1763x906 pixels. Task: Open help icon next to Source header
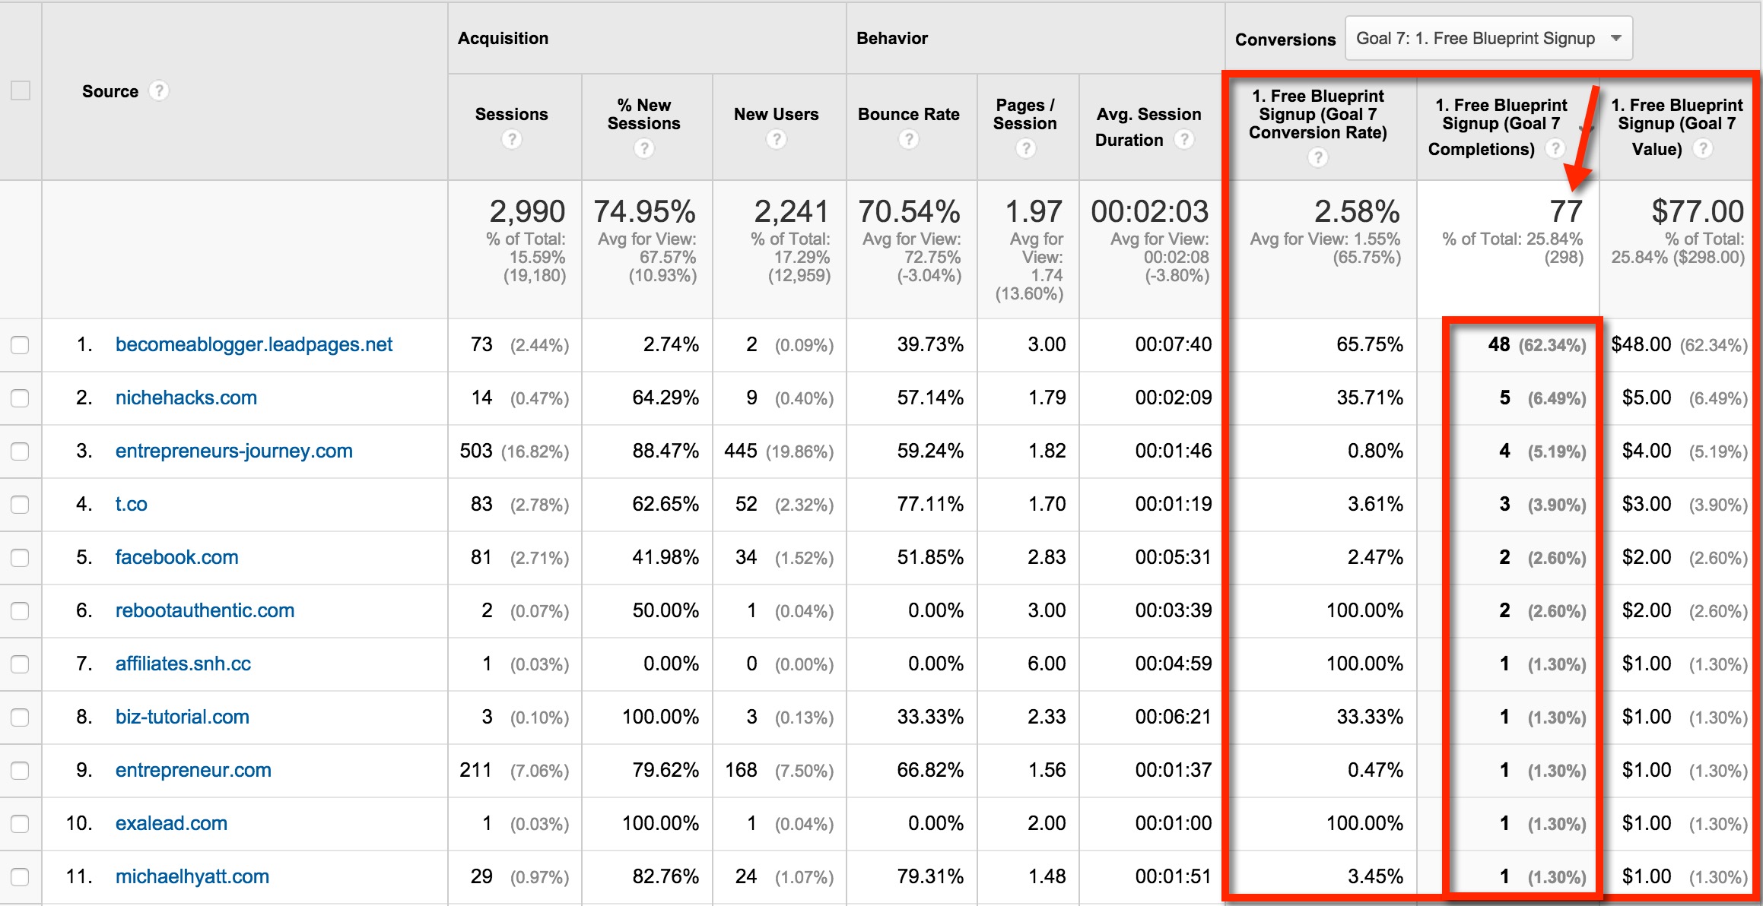pyautogui.click(x=158, y=91)
